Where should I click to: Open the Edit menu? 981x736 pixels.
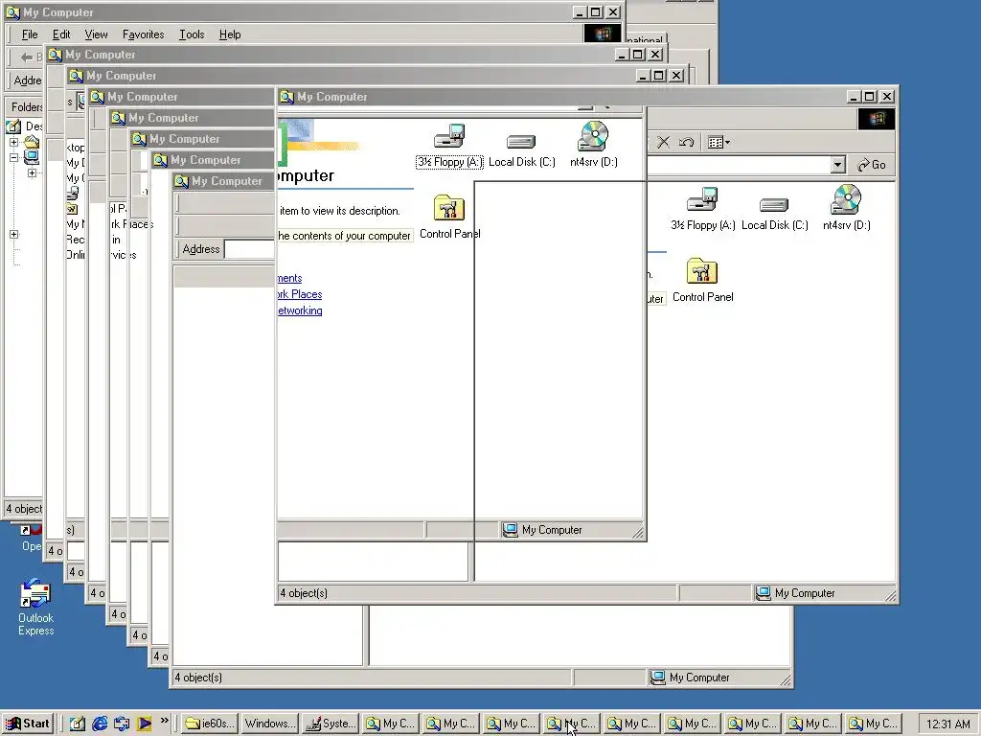(60, 34)
